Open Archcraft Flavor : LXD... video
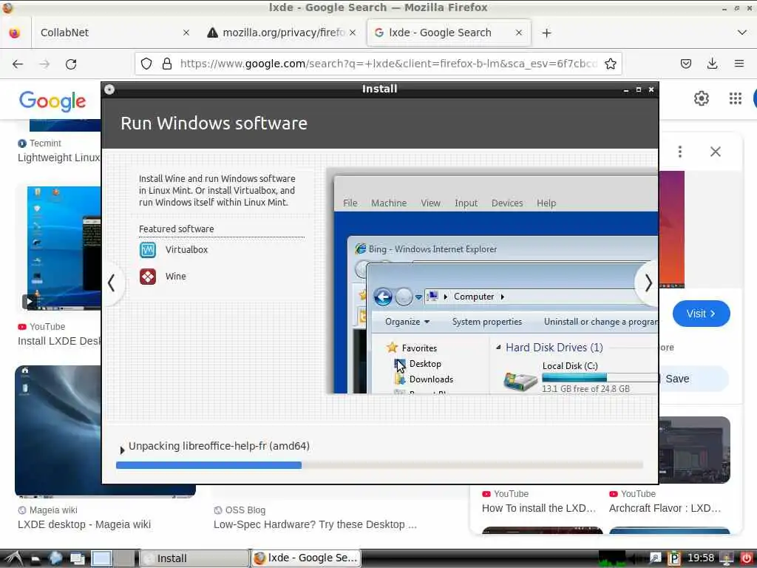Image resolution: width=757 pixels, height=568 pixels. tap(665, 508)
